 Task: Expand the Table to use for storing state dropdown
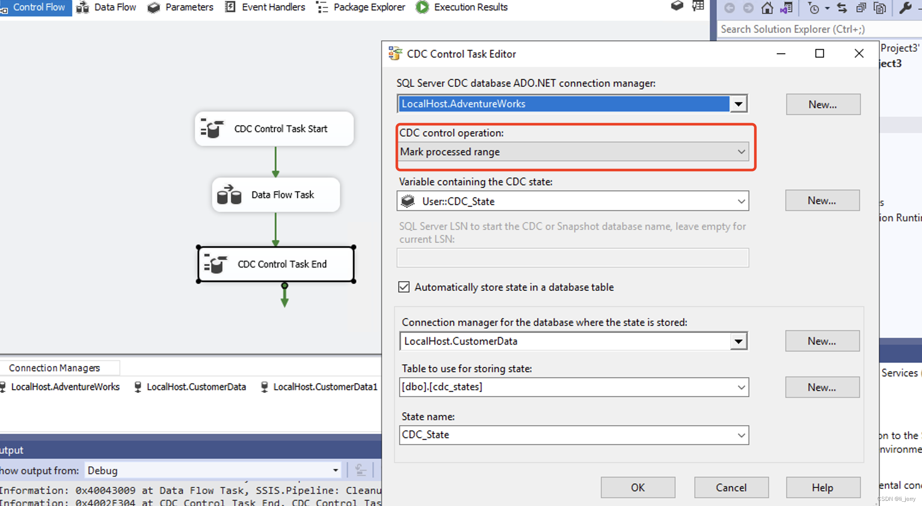(741, 387)
